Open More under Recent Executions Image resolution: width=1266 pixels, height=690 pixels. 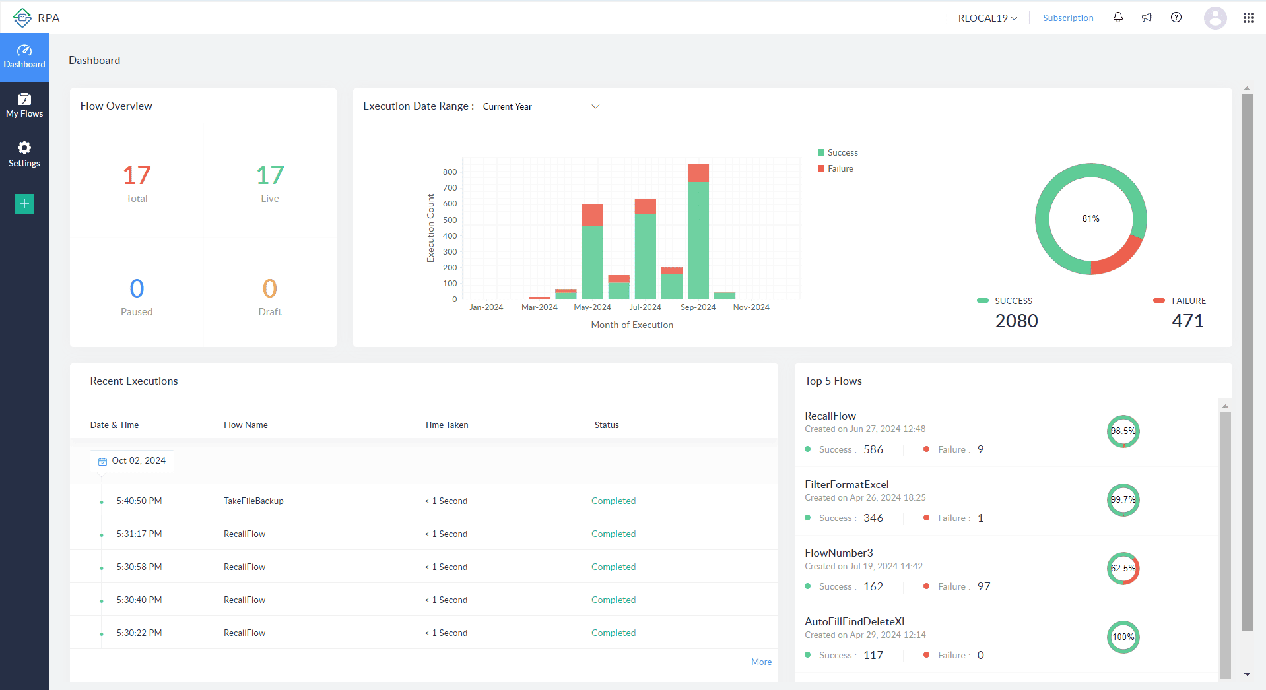pyautogui.click(x=760, y=662)
